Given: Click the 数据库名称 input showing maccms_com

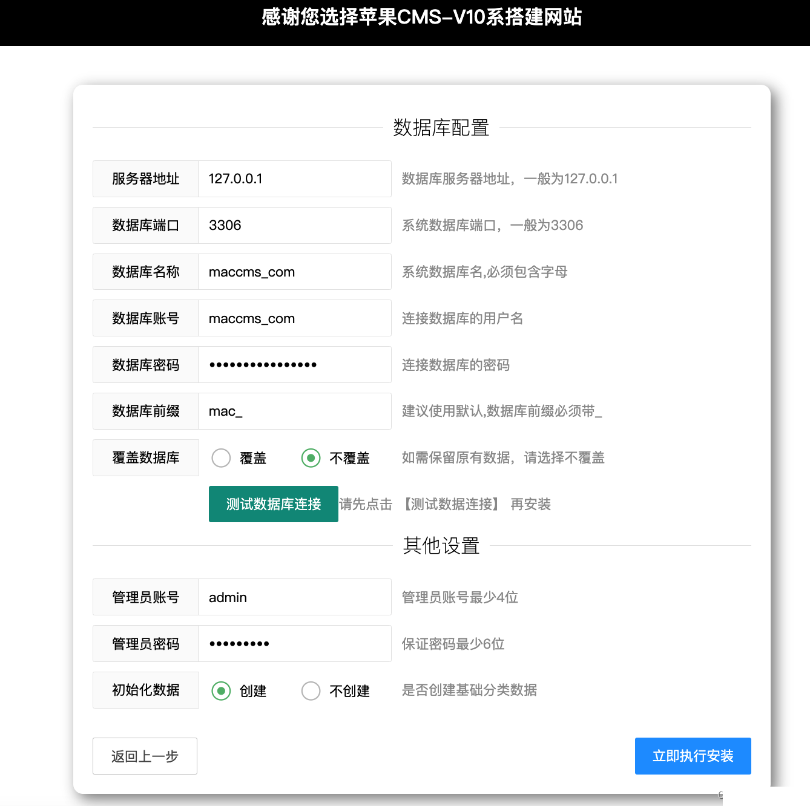Looking at the screenshot, I should tap(295, 272).
